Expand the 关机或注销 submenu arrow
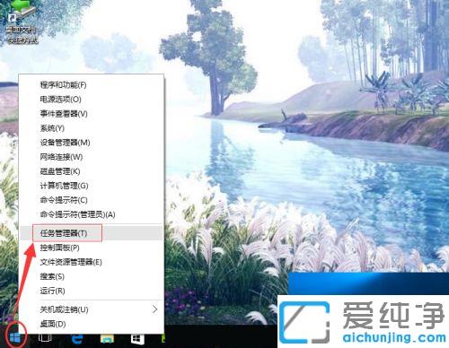The width and height of the screenshot is (449, 348). coord(154,309)
